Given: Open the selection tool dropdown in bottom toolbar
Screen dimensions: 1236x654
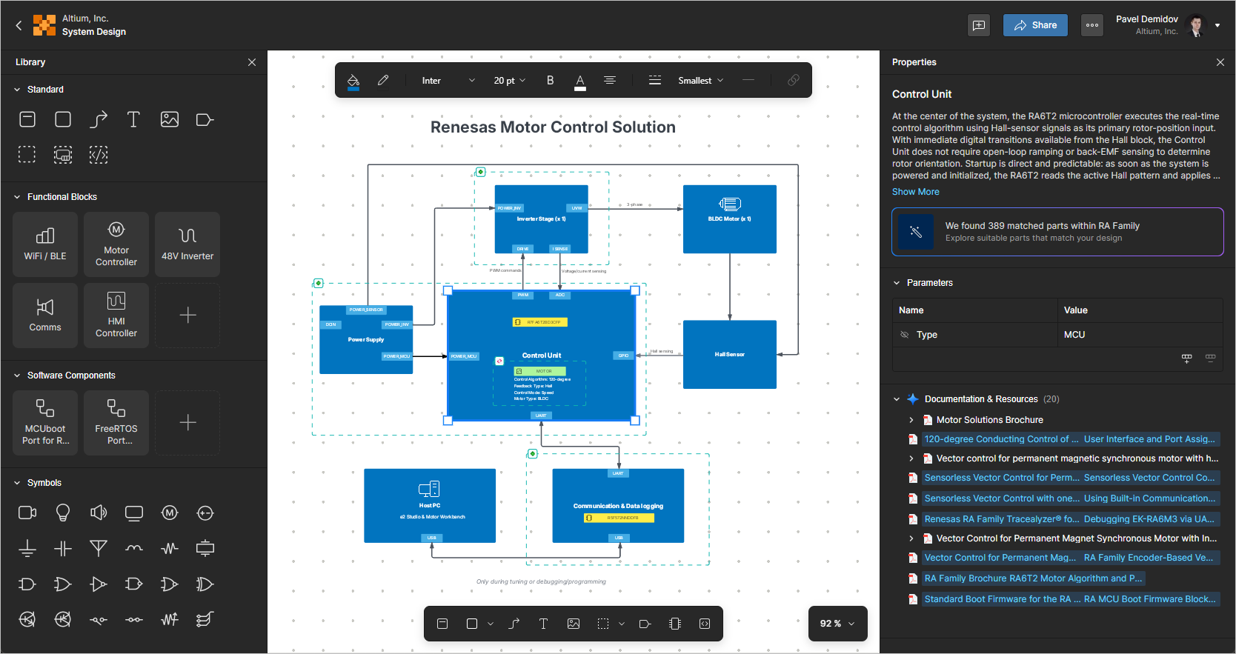Looking at the screenshot, I should point(622,624).
